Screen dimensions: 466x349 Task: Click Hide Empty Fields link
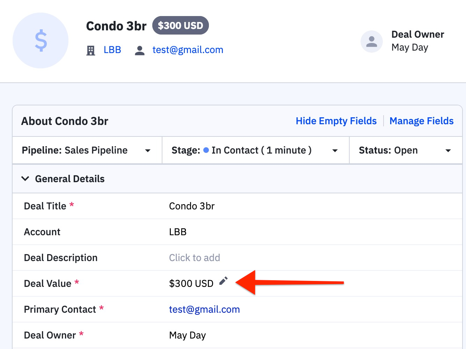pyautogui.click(x=336, y=121)
